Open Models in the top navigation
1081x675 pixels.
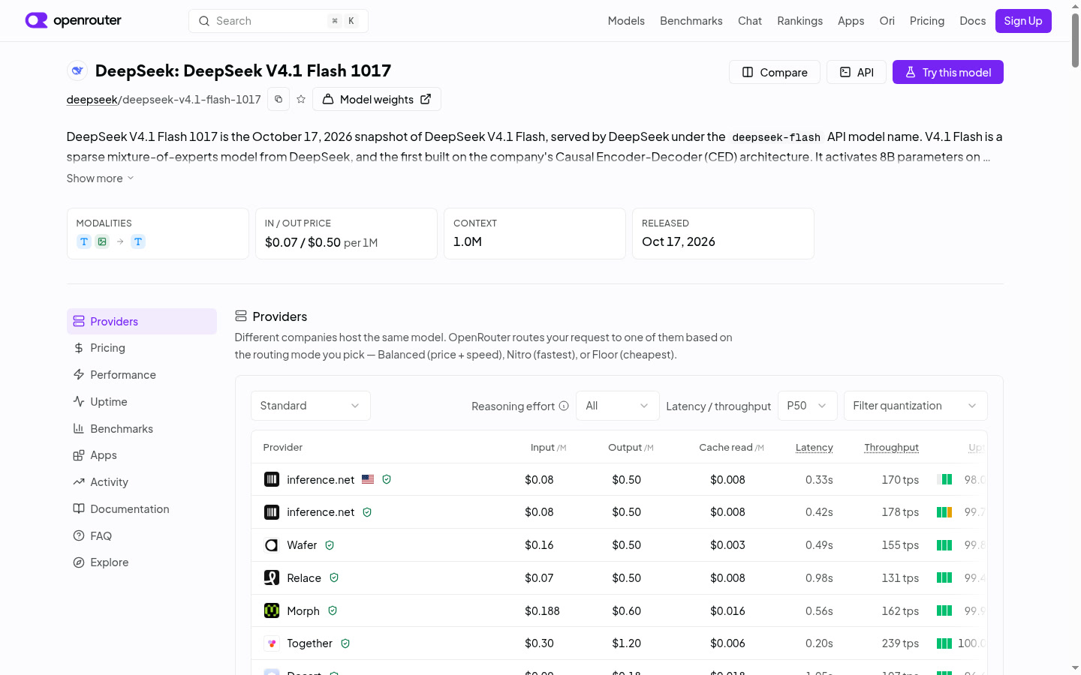626,21
